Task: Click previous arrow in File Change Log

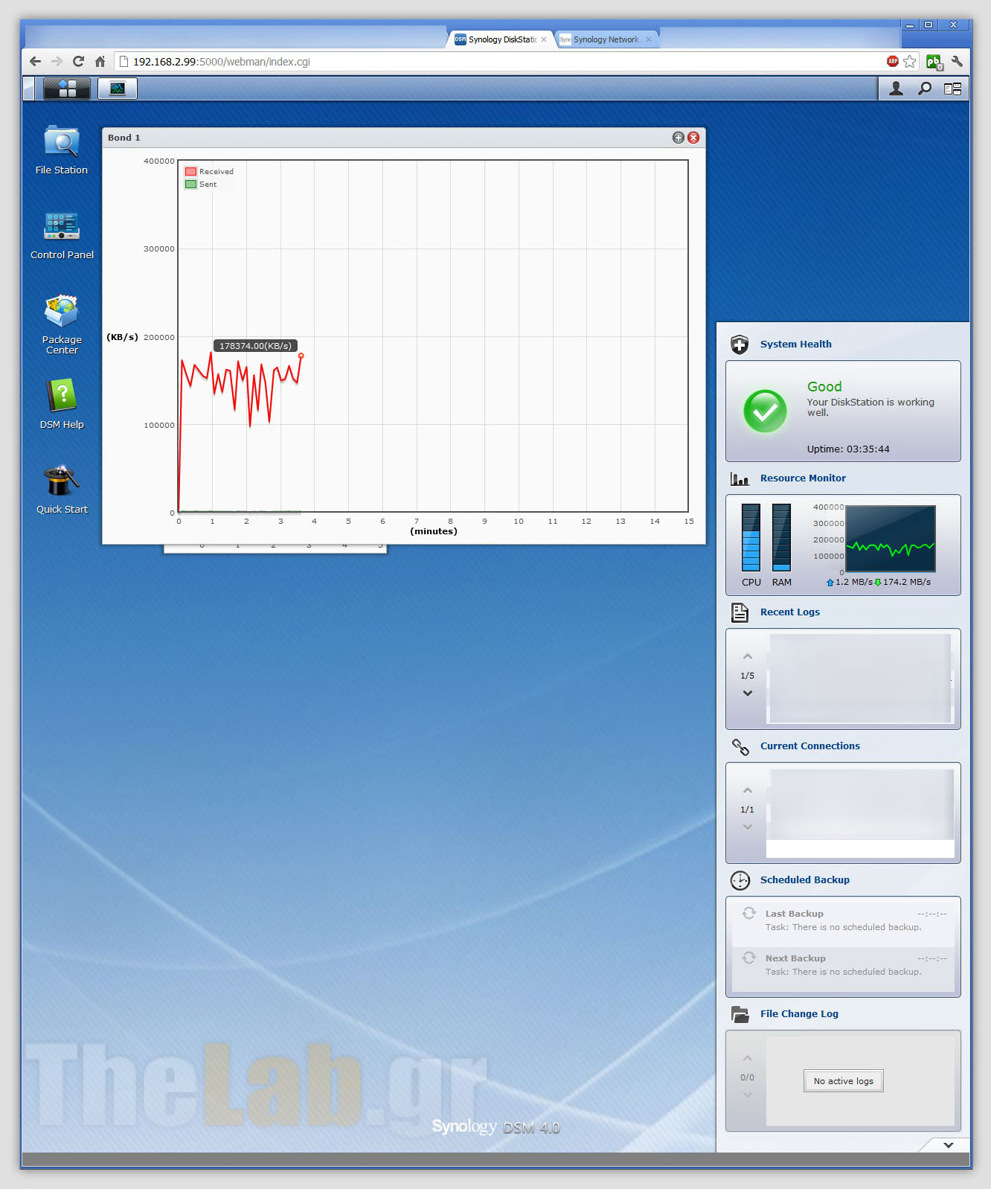Action: tap(748, 1058)
